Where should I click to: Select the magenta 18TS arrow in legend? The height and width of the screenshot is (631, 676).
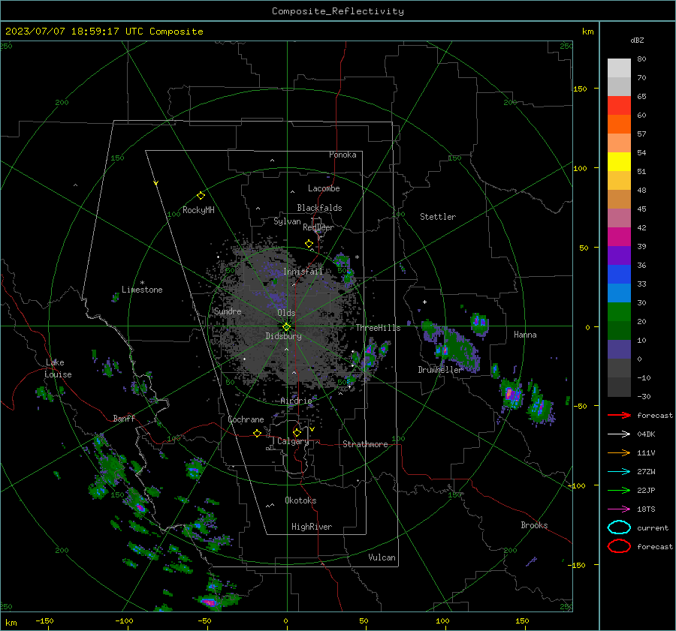[x=619, y=509]
